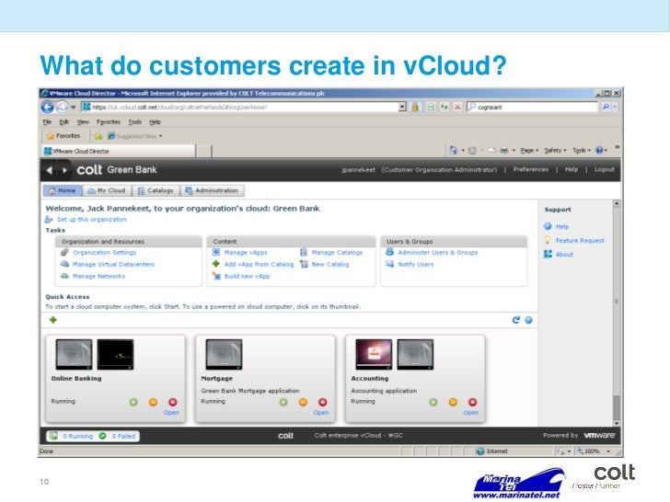The height and width of the screenshot is (502, 670).
Task: Click Add vApp from Catalog link
Action: click(x=259, y=265)
